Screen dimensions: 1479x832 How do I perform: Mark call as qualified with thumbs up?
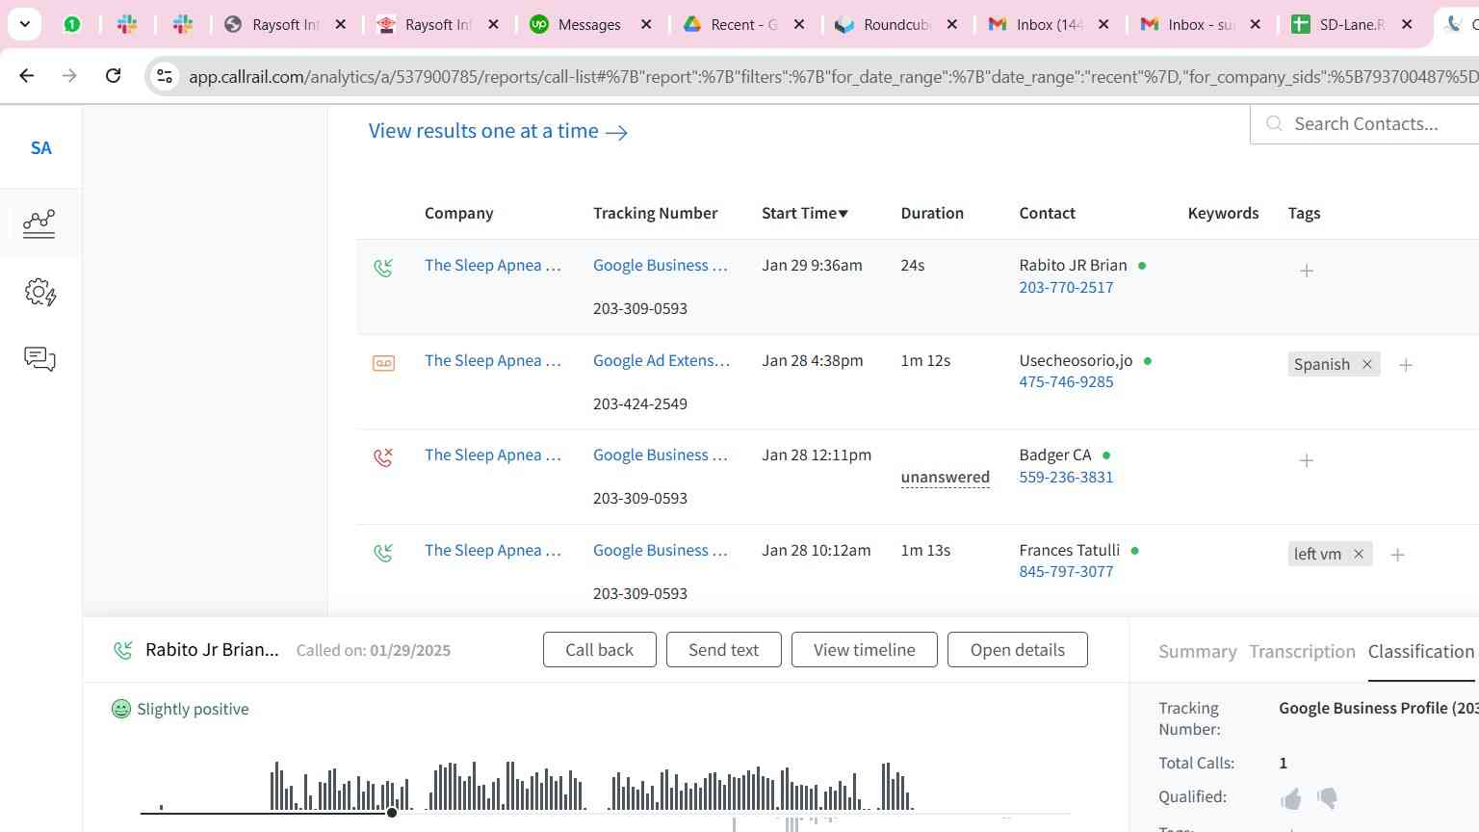1291,798
